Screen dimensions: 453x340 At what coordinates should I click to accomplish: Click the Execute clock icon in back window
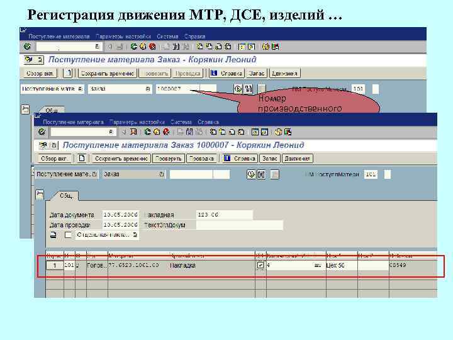click(x=238, y=89)
